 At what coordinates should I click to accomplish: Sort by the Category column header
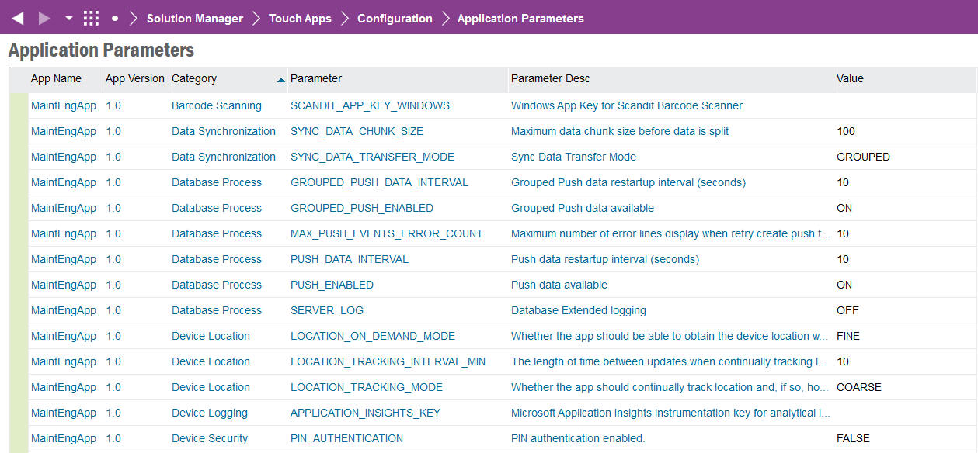tap(194, 78)
